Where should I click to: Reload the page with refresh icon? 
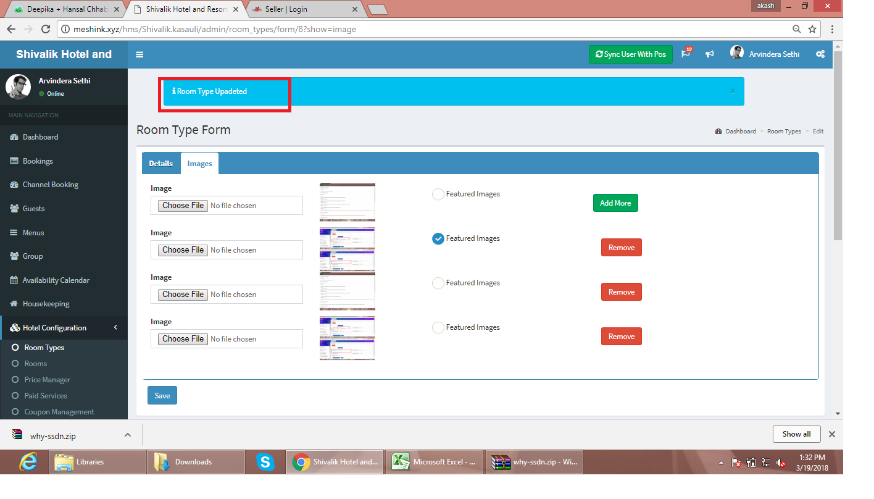pos(45,29)
